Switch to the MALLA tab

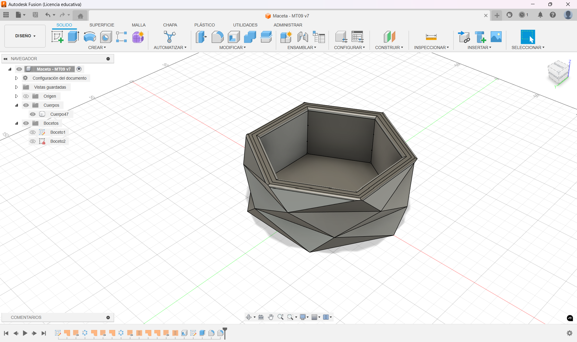pyautogui.click(x=139, y=25)
